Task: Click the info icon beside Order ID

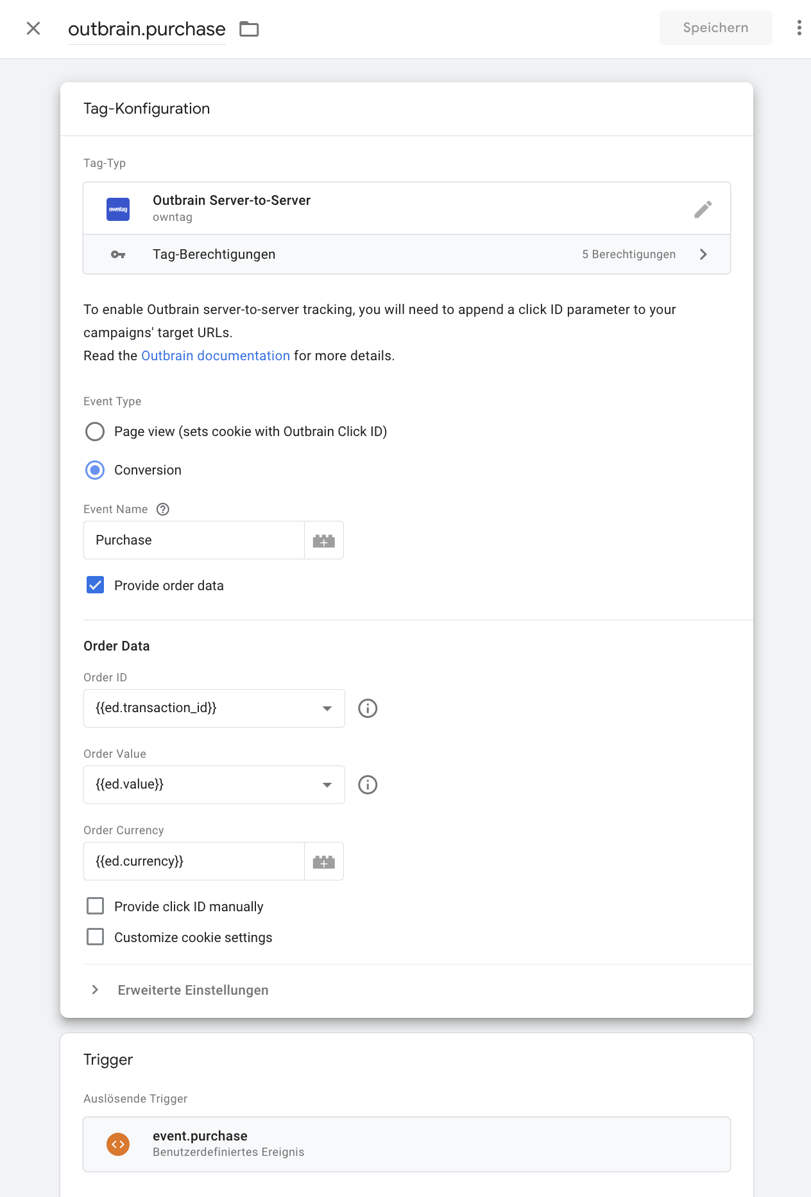Action: 368,708
